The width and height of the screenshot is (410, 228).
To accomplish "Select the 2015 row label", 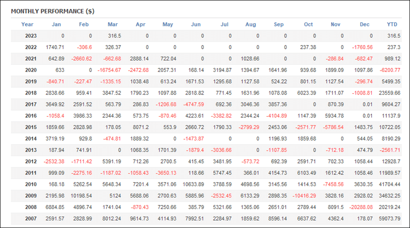I will [31, 127].
